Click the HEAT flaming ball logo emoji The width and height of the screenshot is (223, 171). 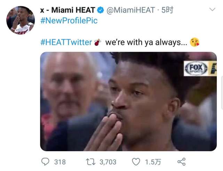tap(97, 42)
